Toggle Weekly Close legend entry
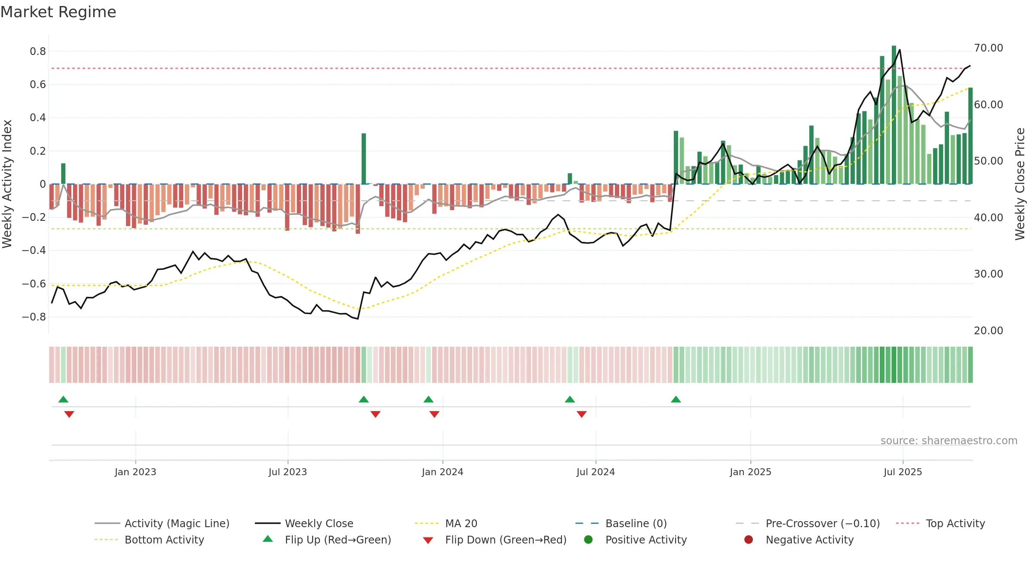The width and height of the screenshot is (1032, 580). click(304, 523)
